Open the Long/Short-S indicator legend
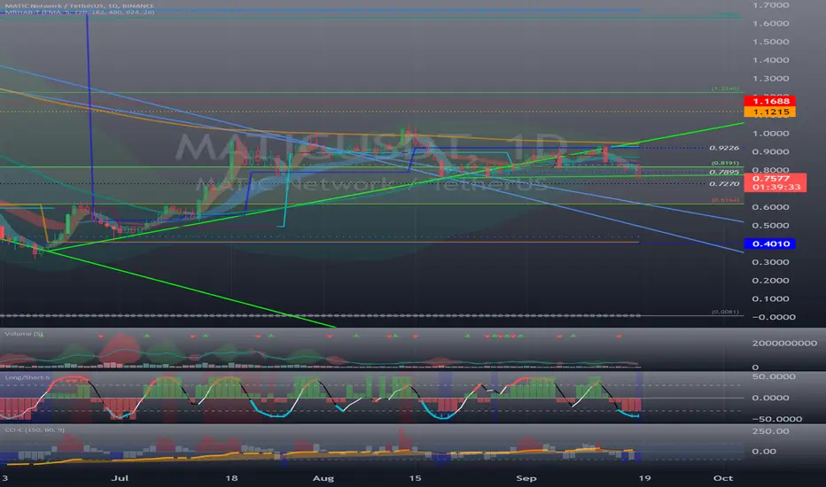 [x=27, y=377]
